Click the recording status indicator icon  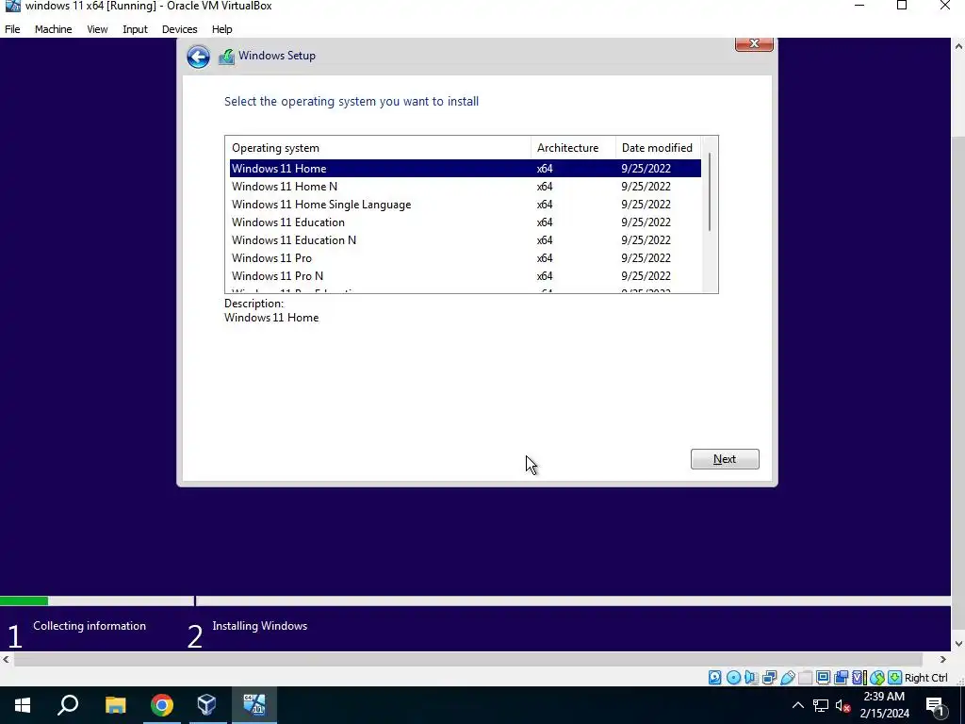tap(842, 677)
